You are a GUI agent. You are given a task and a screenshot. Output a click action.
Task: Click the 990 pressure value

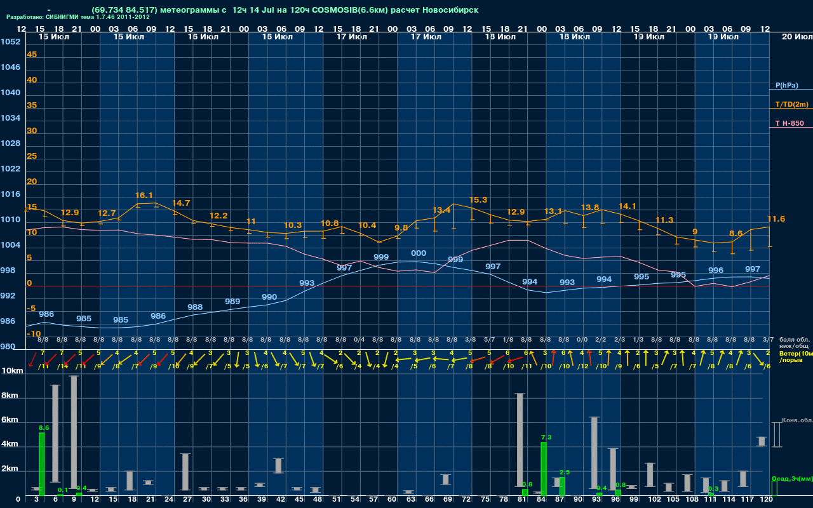269,297
